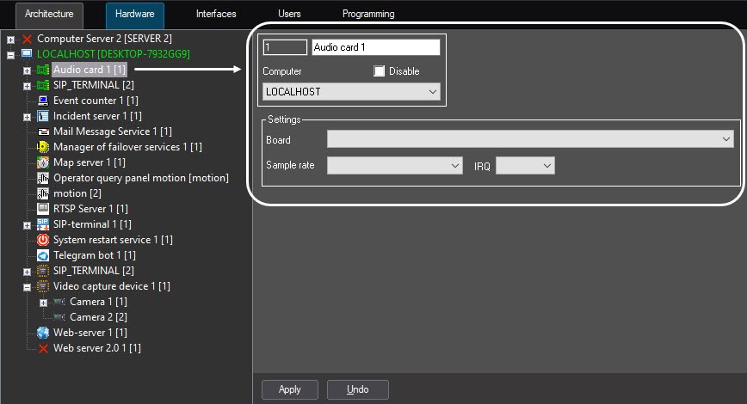Click the Telegram bot 1 icon
This screenshot has height=404, width=747.
click(43, 255)
